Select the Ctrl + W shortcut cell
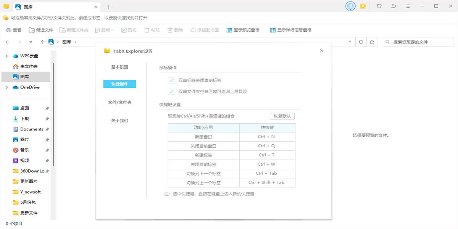This screenshot has height=229, width=458. [267, 164]
